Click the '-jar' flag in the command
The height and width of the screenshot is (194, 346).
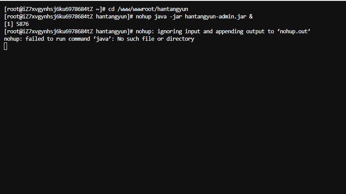pos(176,17)
